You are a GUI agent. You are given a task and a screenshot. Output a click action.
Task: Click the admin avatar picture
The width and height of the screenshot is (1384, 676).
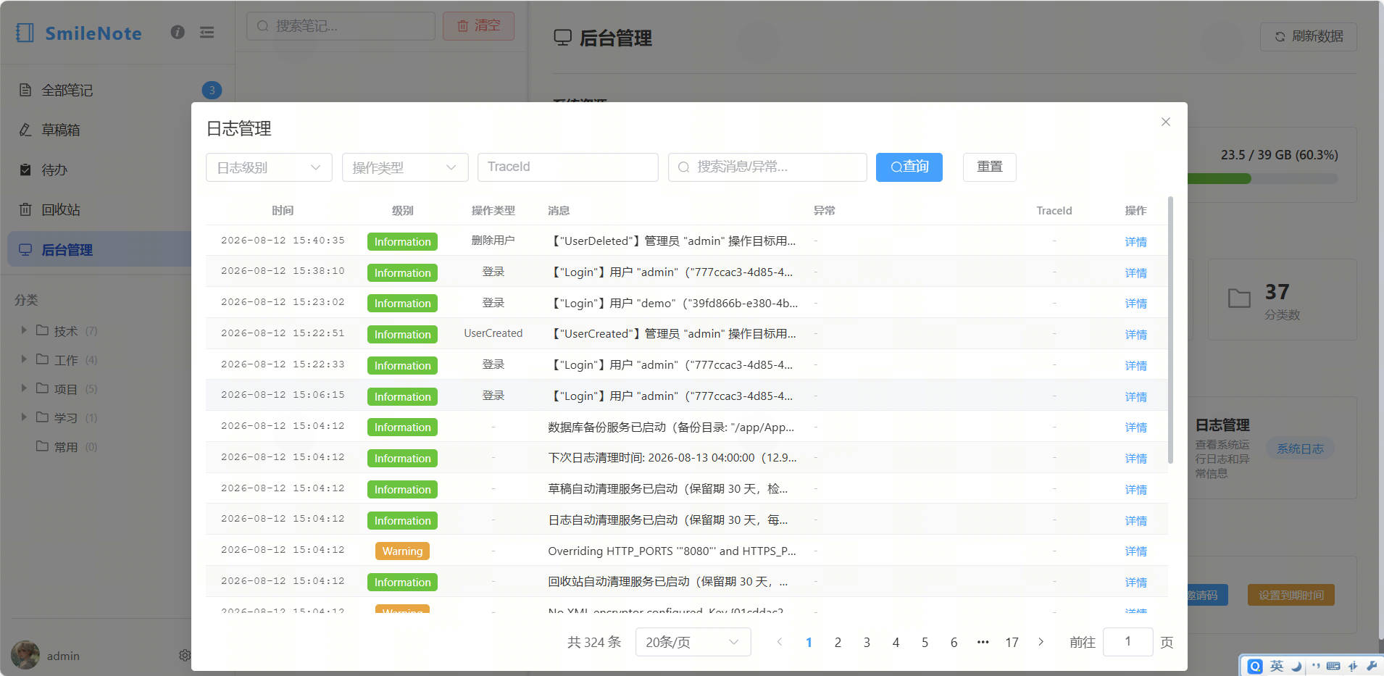pyautogui.click(x=25, y=655)
